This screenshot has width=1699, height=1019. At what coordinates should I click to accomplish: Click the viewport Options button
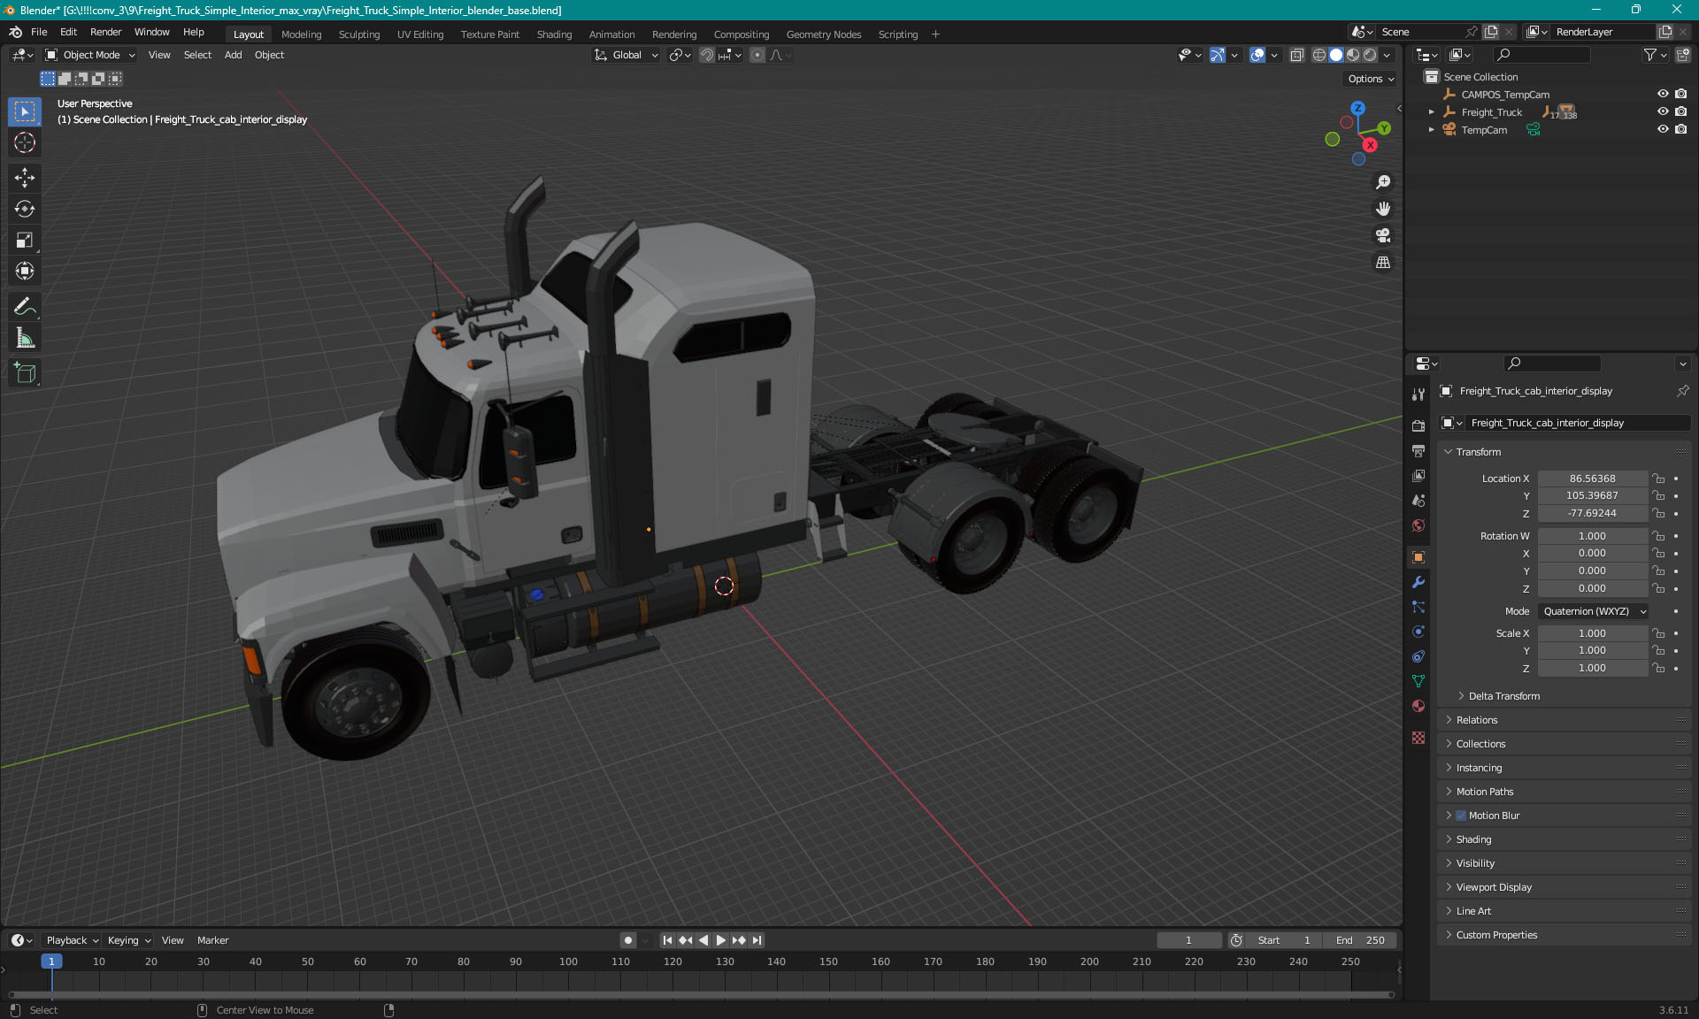coord(1370,79)
